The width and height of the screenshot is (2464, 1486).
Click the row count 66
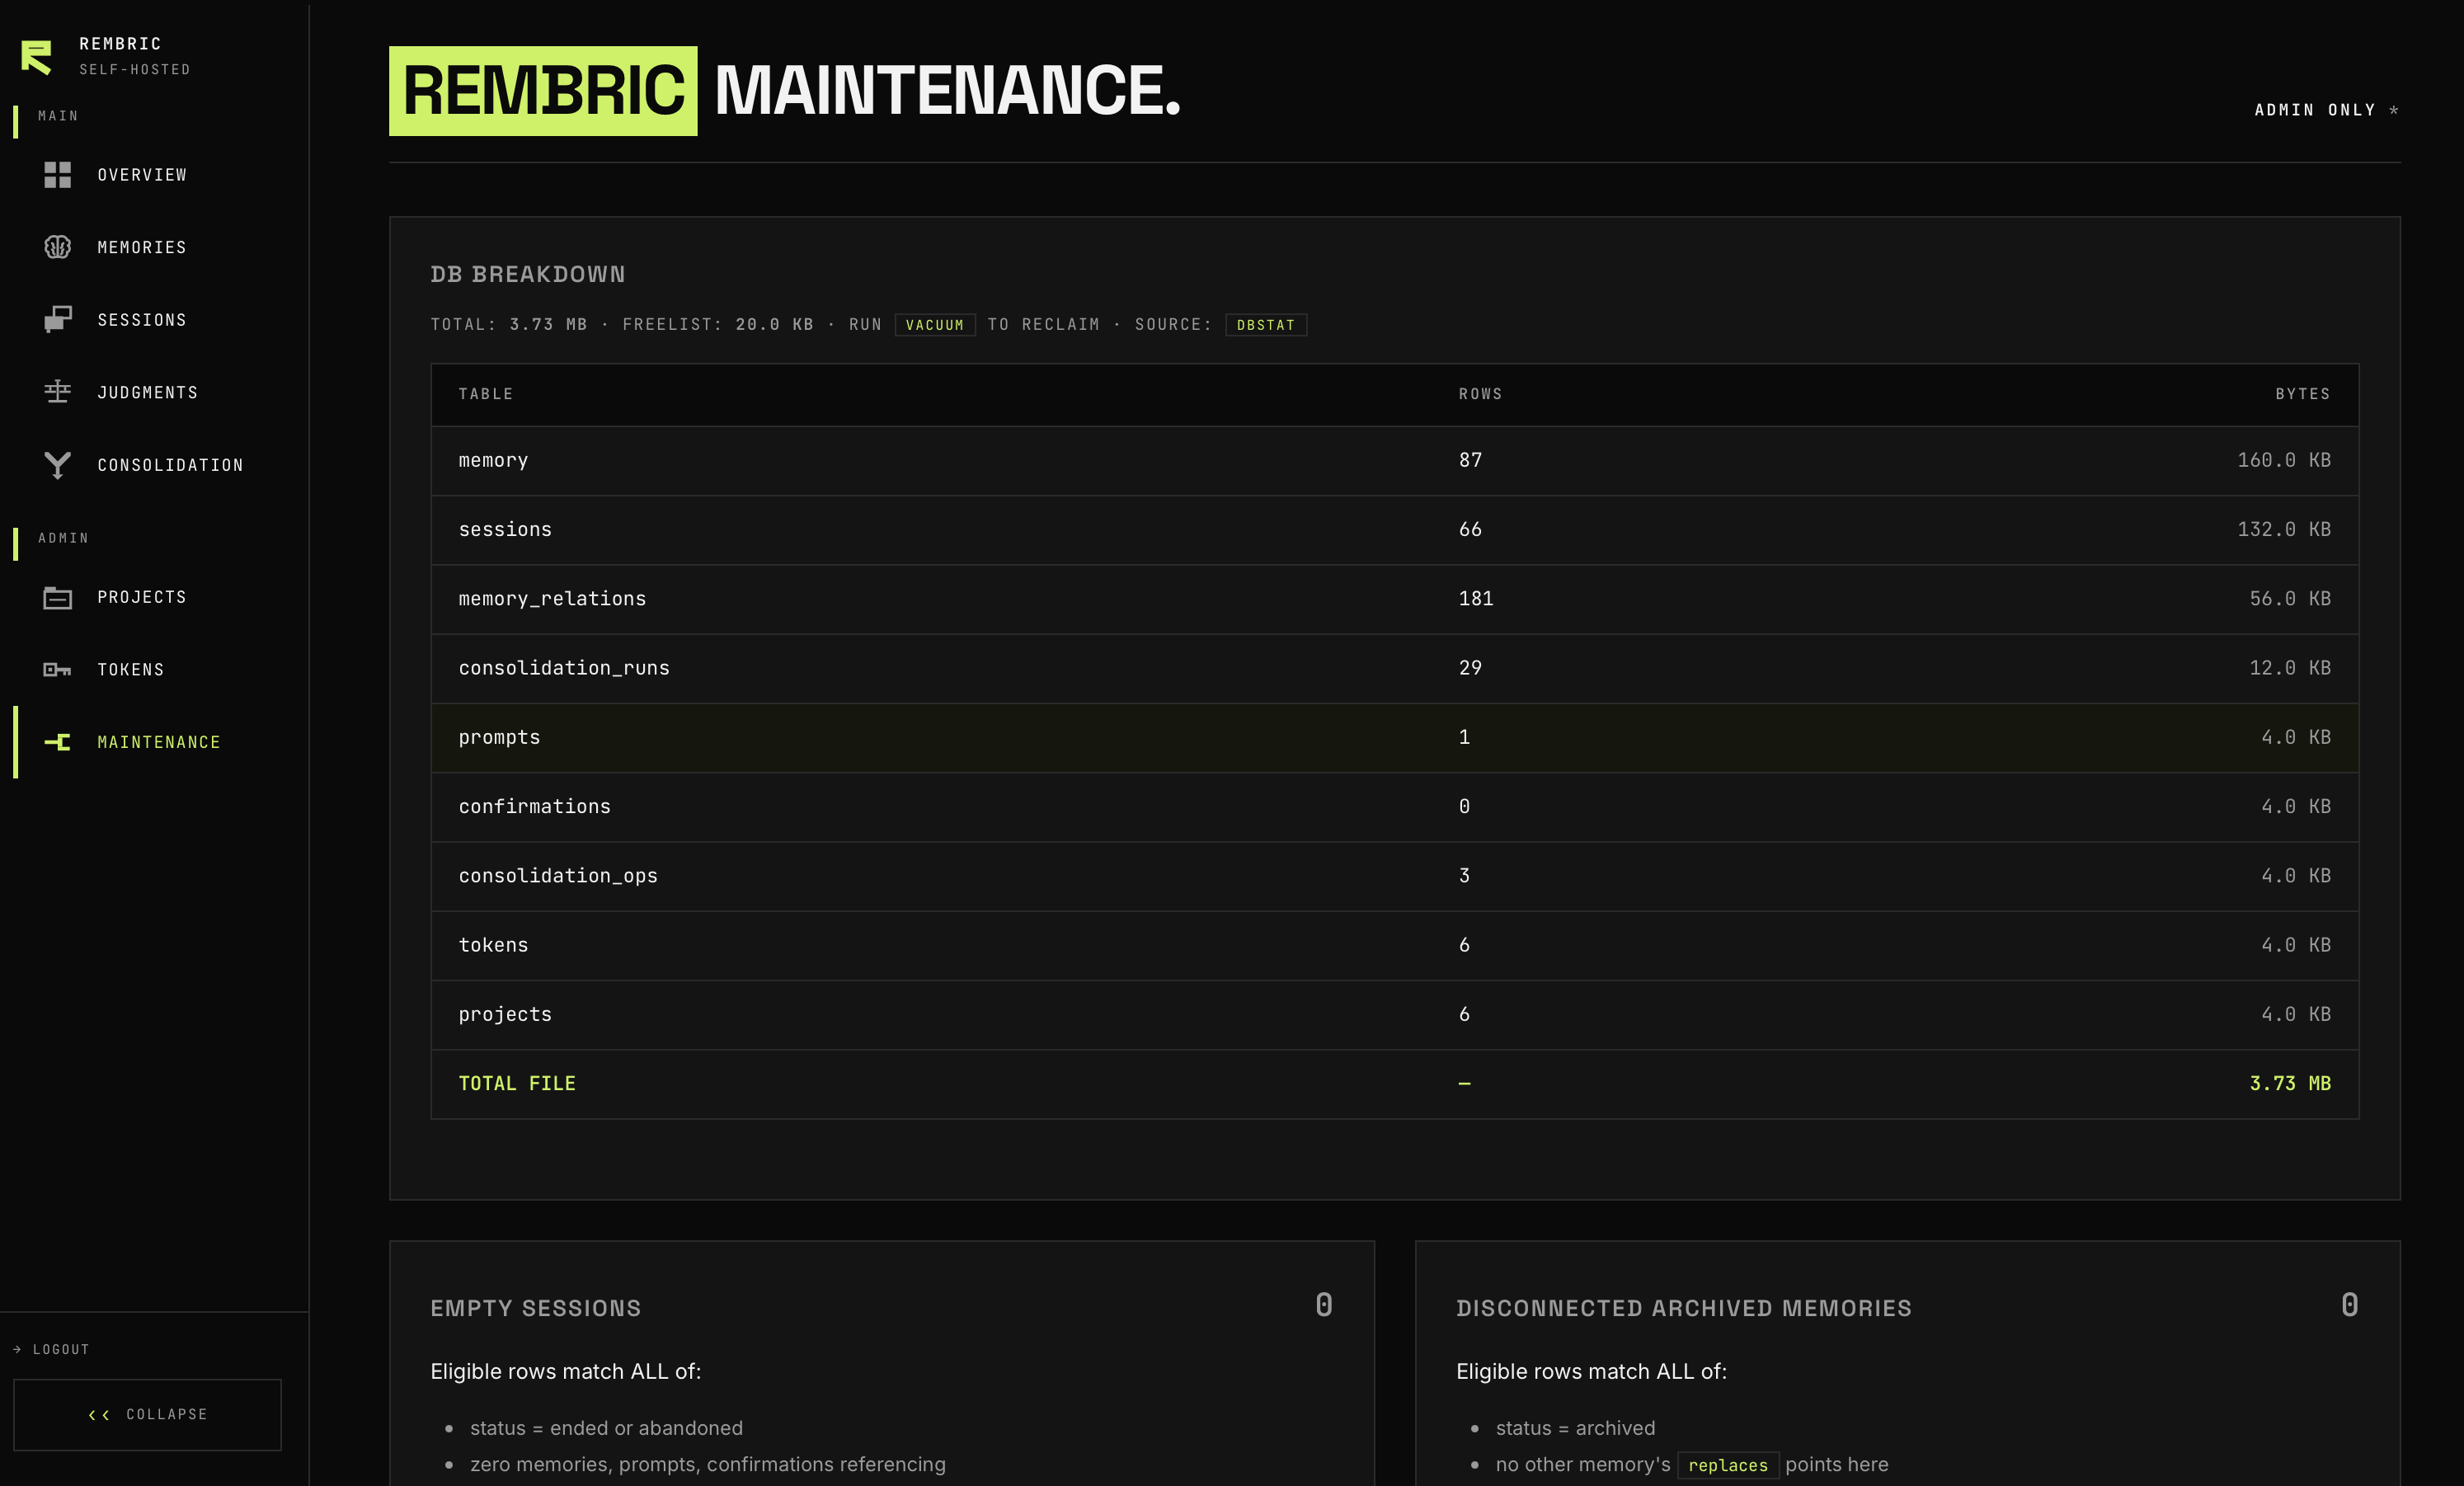pos(1469,530)
